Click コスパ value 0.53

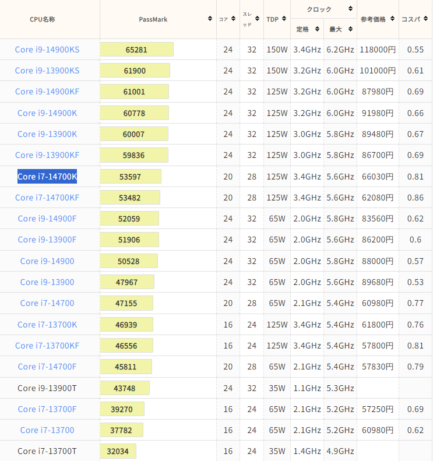point(416,282)
